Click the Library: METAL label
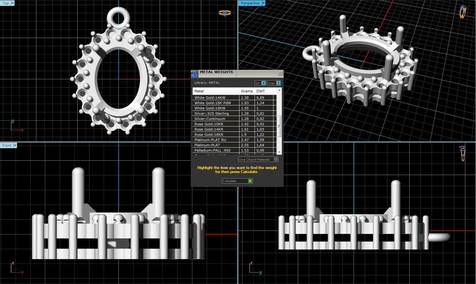 pyautogui.click(x=207, y=83)
